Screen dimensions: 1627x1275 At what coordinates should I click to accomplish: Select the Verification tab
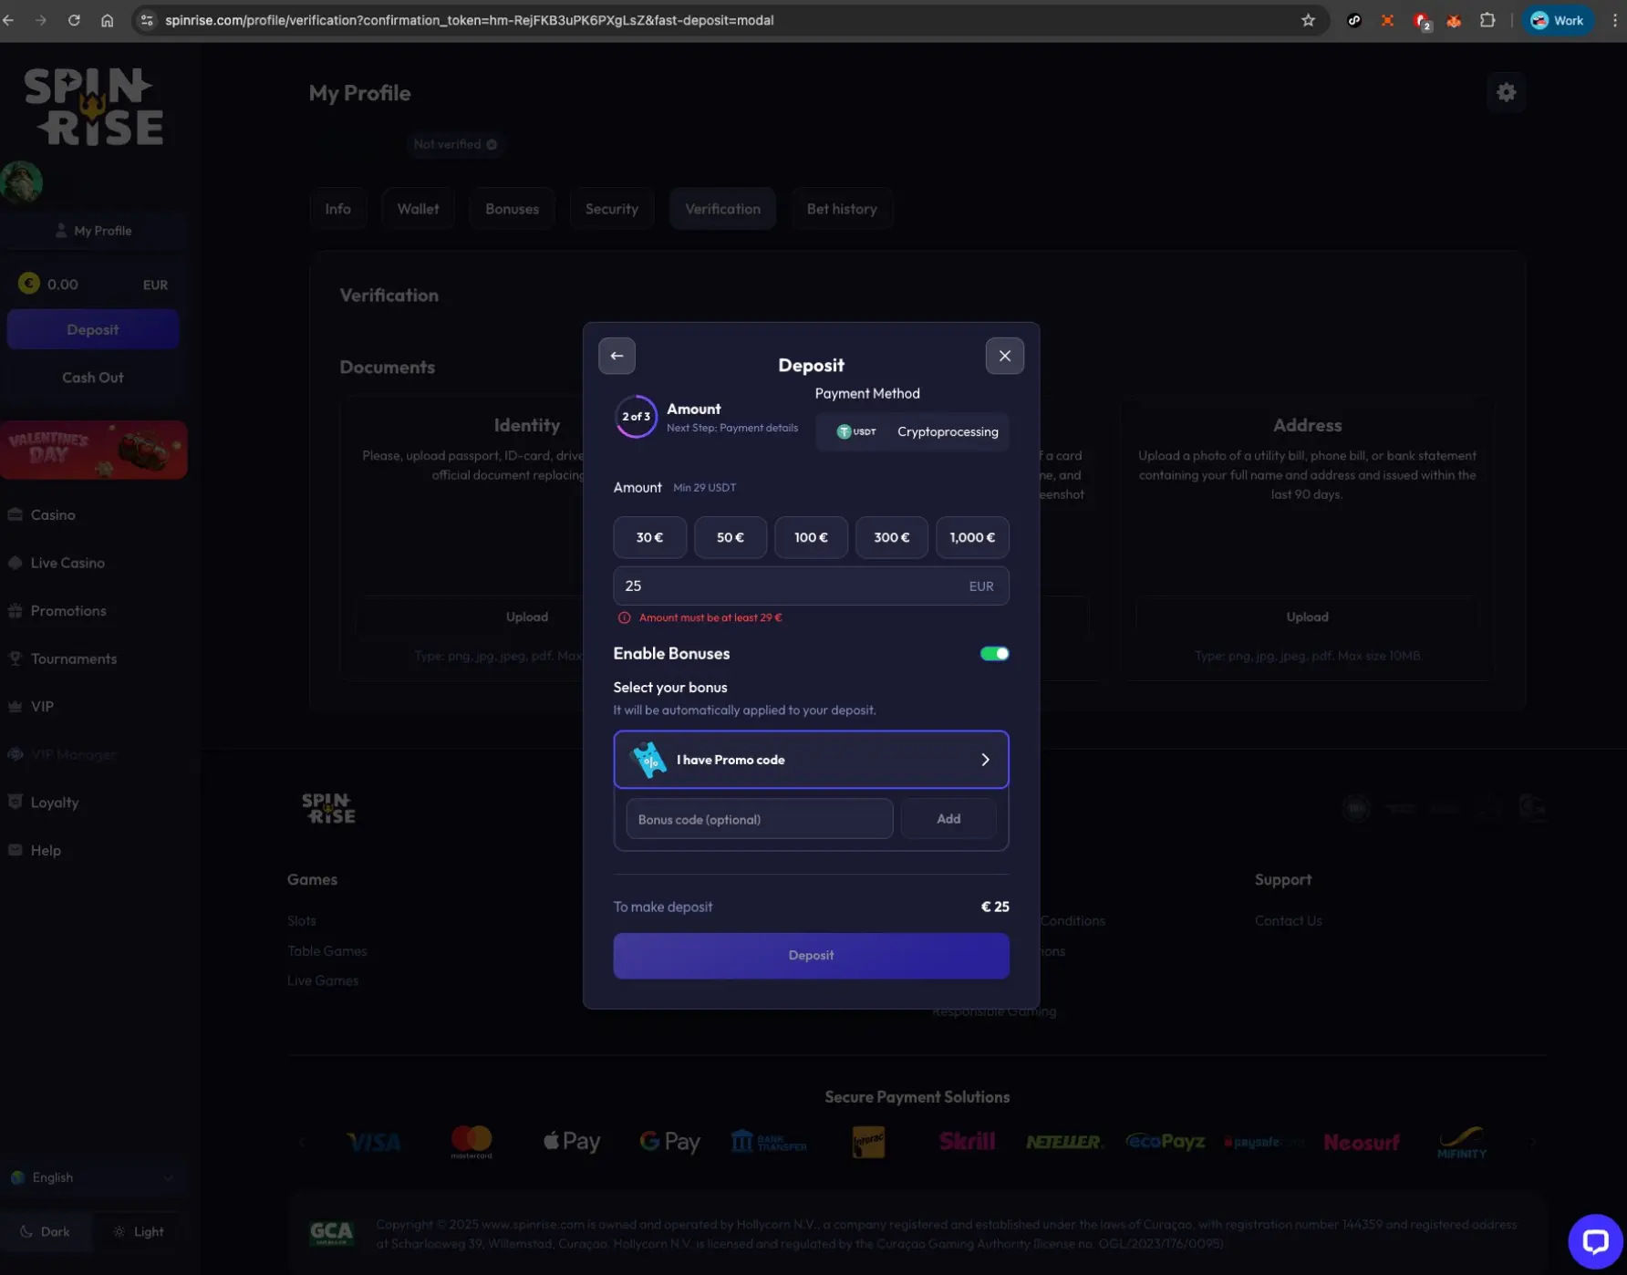[x=722, y=209]
